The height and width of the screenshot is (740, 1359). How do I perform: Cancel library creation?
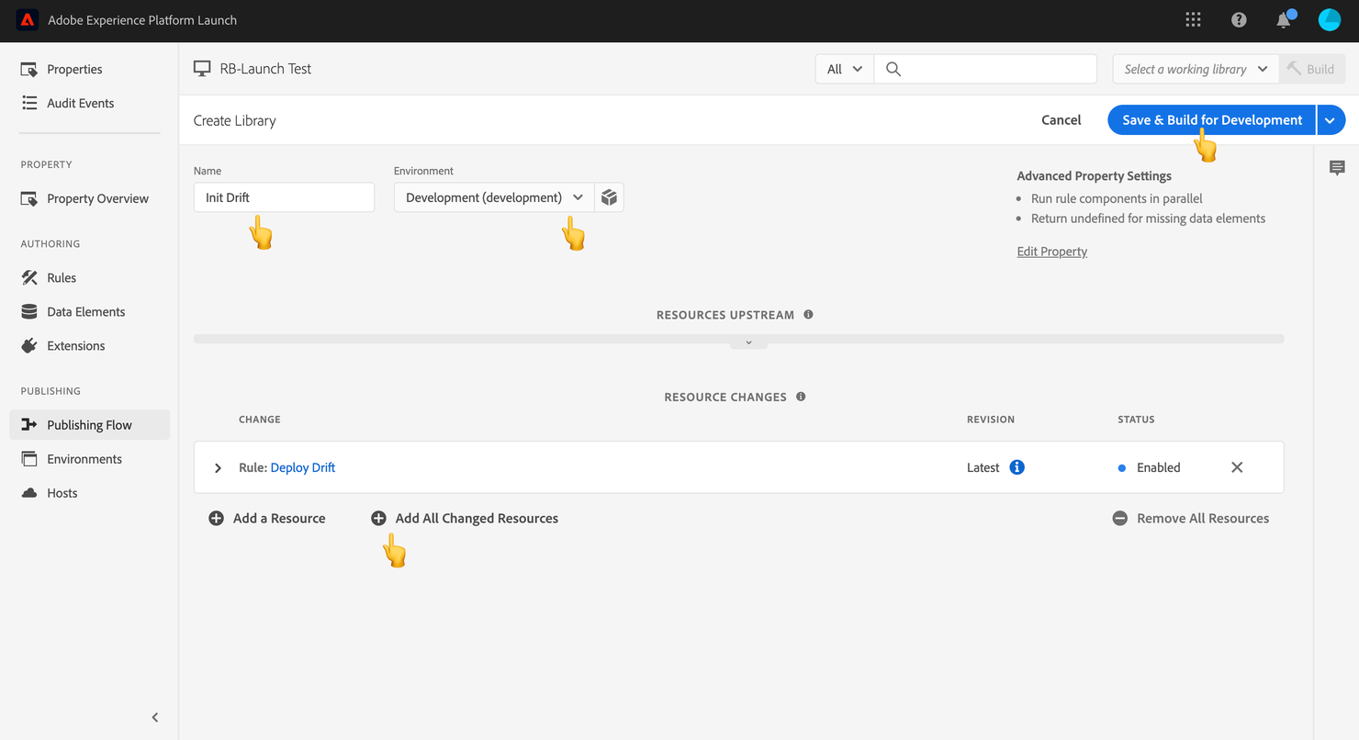coord(1061,120)
